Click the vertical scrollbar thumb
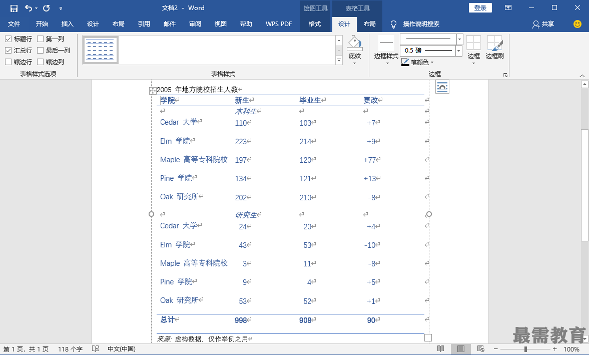The image size is (589, 355). 584,185
